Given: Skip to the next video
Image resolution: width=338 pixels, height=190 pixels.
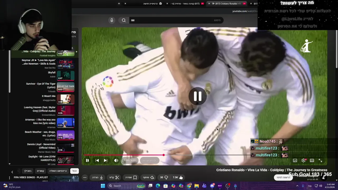Looking at the screenshot, I should 105,160.
